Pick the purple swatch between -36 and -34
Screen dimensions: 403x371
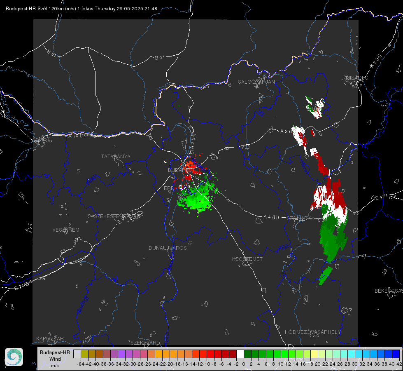[114, 354]
